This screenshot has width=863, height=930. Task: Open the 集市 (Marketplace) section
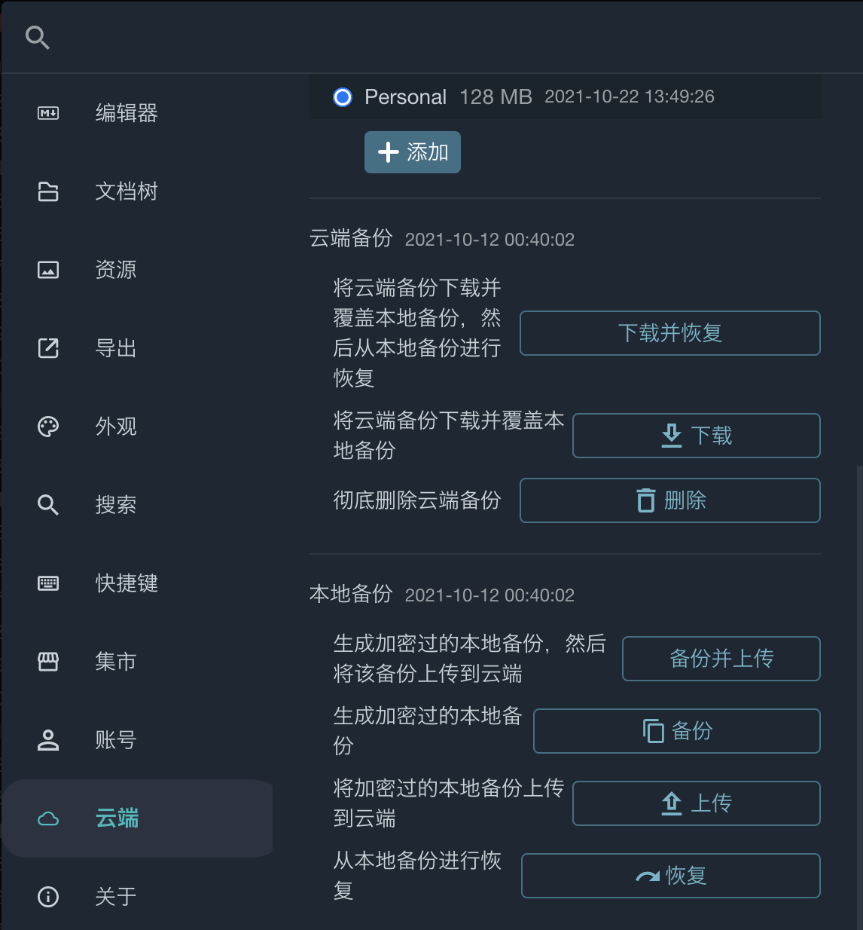[x=115, y=662]
